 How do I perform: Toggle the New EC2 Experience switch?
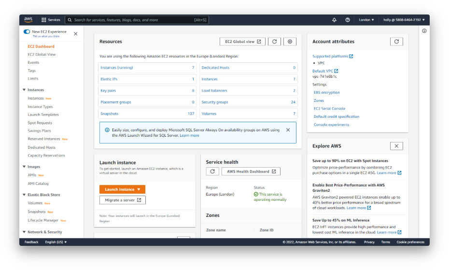pos(27,32)
